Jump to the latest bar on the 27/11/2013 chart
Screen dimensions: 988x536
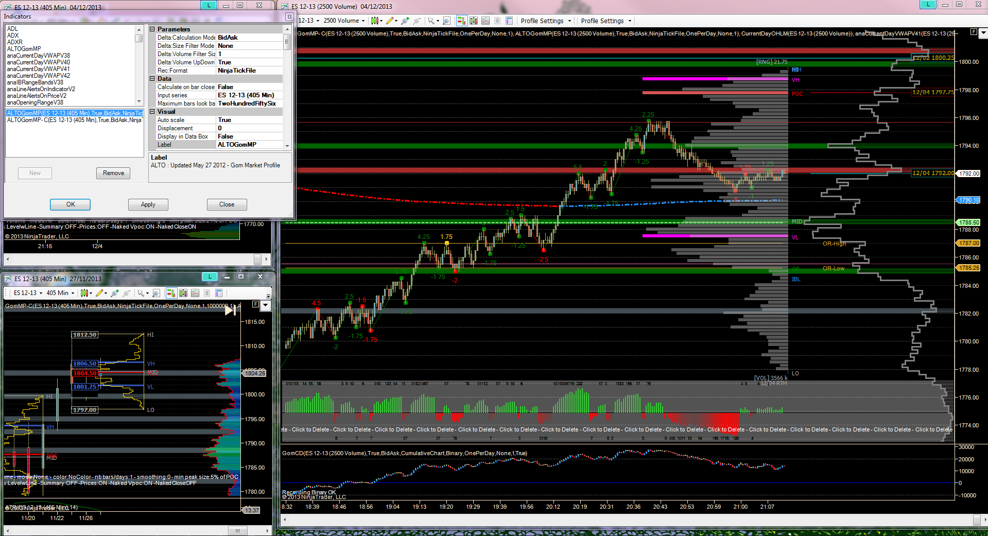click(230, 310)
